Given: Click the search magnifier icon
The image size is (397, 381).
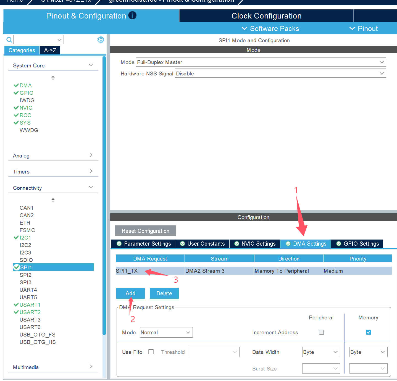Looking at the screenshot, I should pyautogui.click(x=9, y=40).
